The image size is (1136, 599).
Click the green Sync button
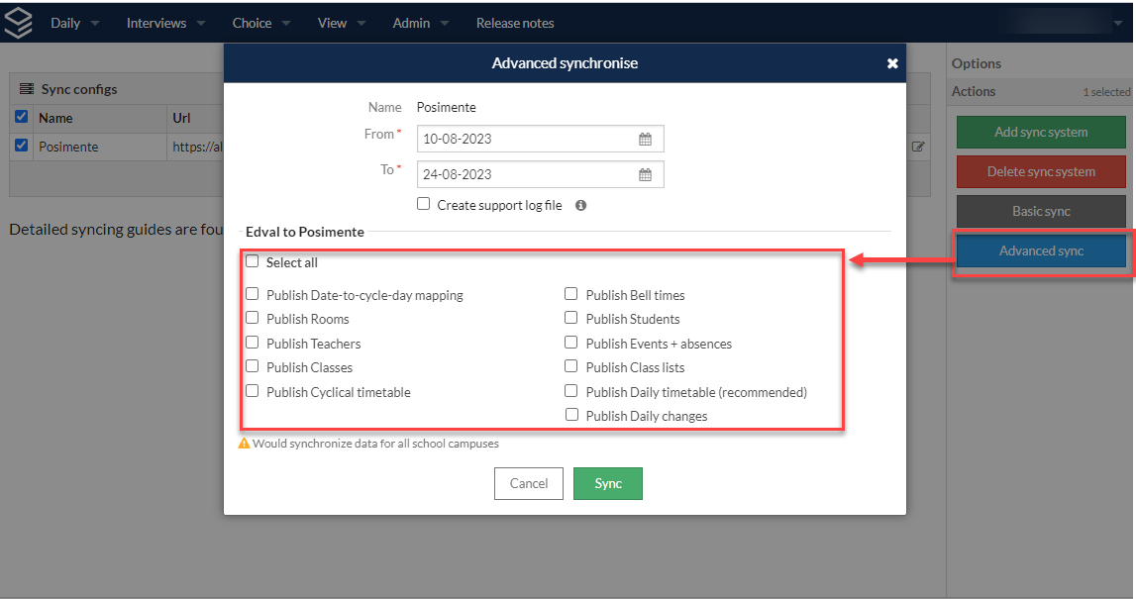click(x=608, y=484)
